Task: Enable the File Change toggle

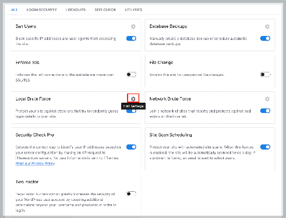Action: (265, 75)
